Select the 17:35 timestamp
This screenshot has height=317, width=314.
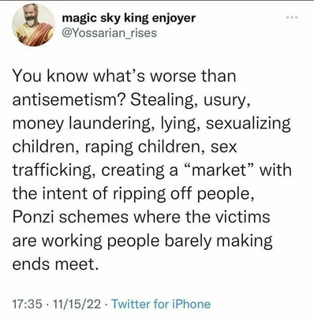[x=28, y=304]
